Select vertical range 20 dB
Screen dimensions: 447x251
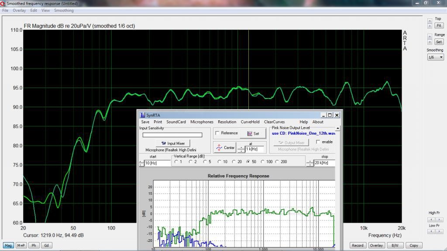pos(234,162)
